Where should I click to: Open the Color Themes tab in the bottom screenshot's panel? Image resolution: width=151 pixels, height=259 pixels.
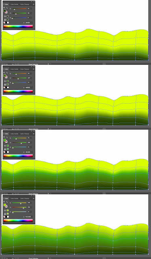(25, 198)
